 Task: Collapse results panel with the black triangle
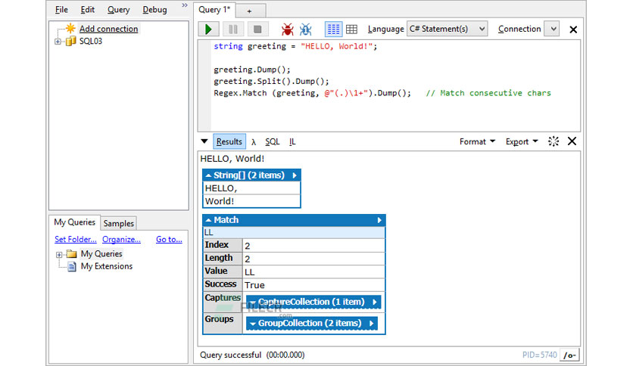204,141
